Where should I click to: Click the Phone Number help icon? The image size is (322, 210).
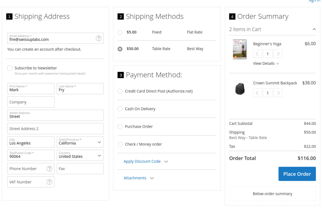click(49, 169)
